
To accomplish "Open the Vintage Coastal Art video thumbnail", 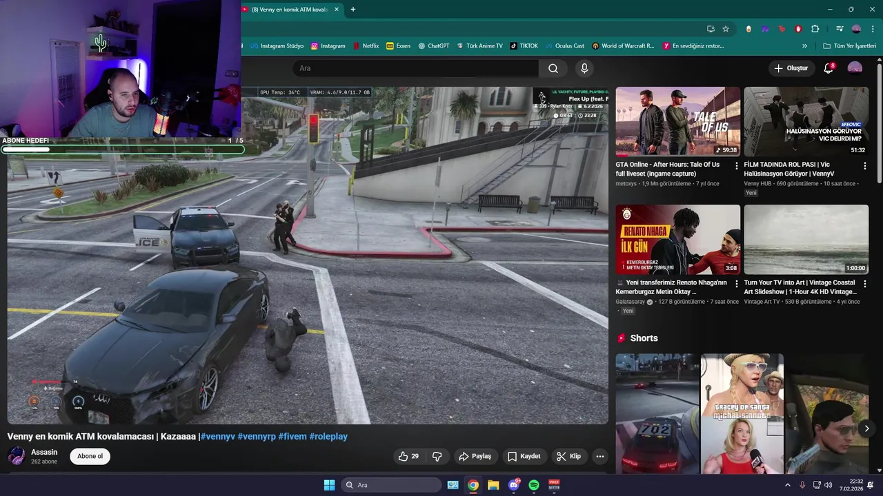I will point(806,240).
